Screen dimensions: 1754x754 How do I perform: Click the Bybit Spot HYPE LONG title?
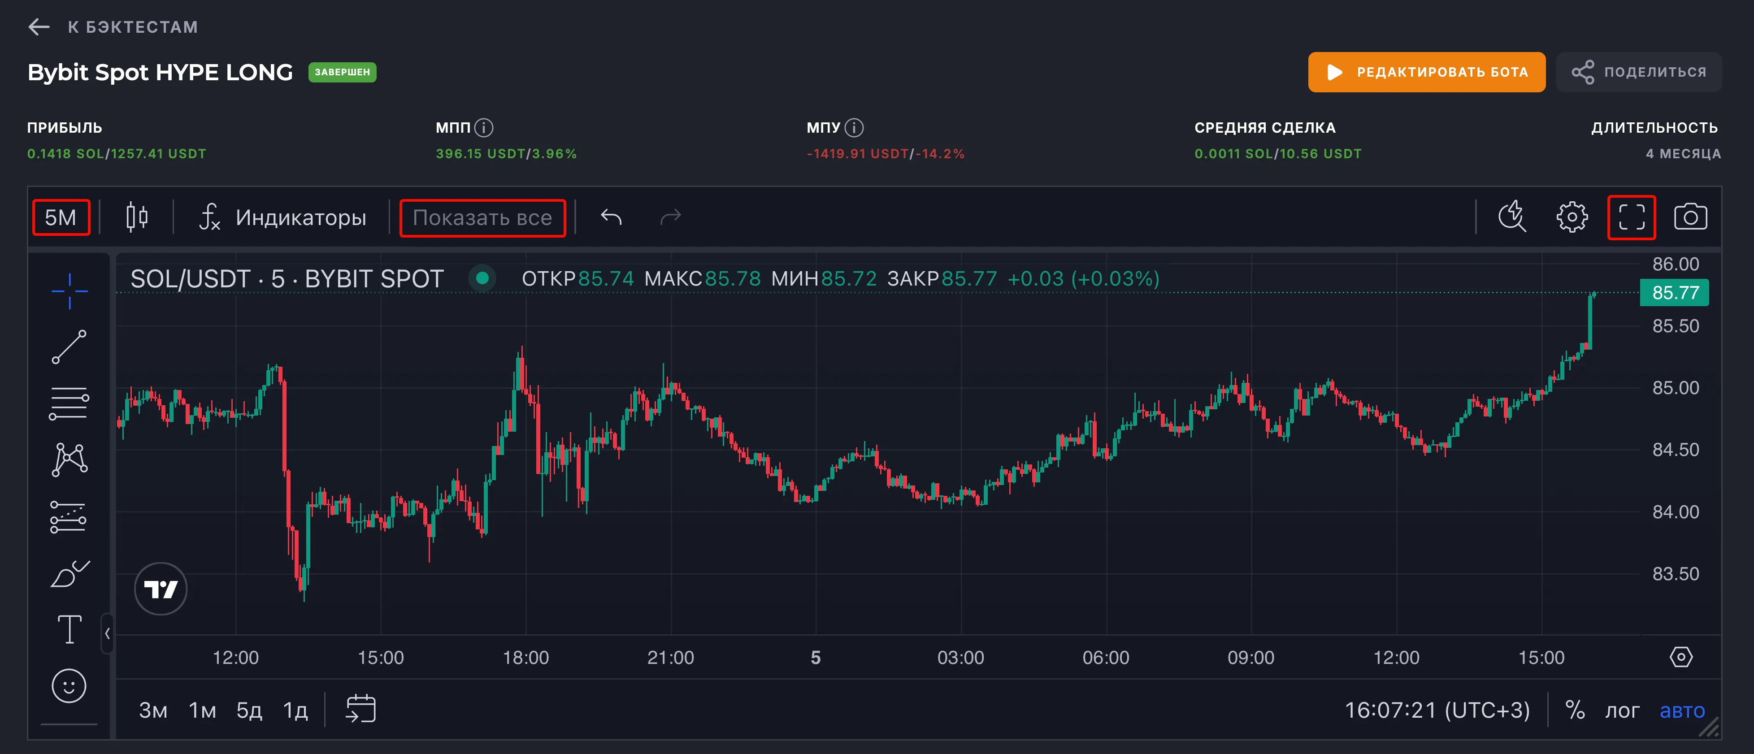pyautogui.click(x=160, y=72)
